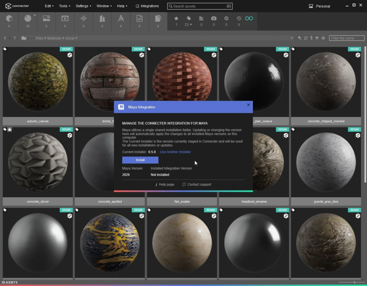367x286 pixels.
Task: Open the Edit menu
Action: (49, 6)
